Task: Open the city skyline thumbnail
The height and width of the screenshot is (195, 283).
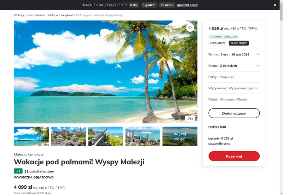Action: pos(143,136)
